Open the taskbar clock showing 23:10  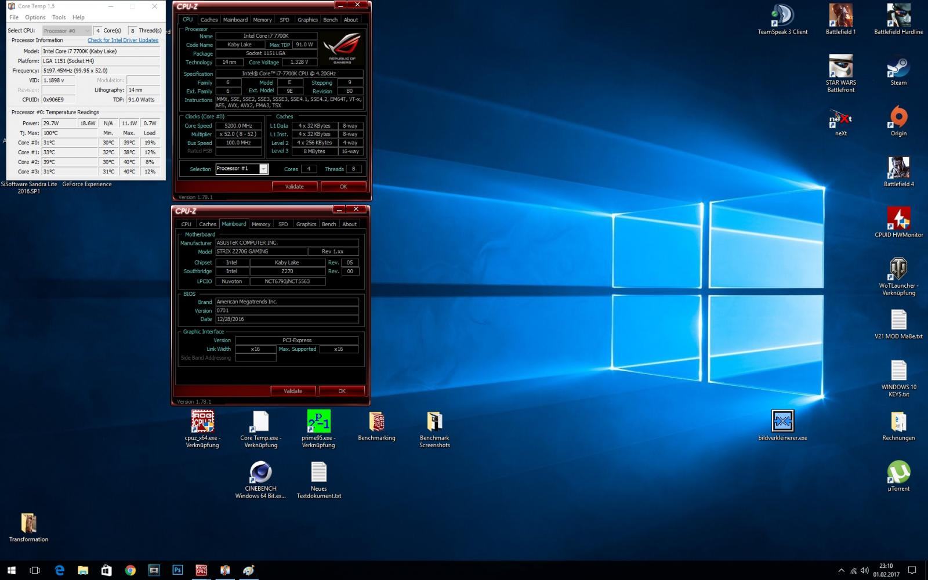[x=886, y=570]
